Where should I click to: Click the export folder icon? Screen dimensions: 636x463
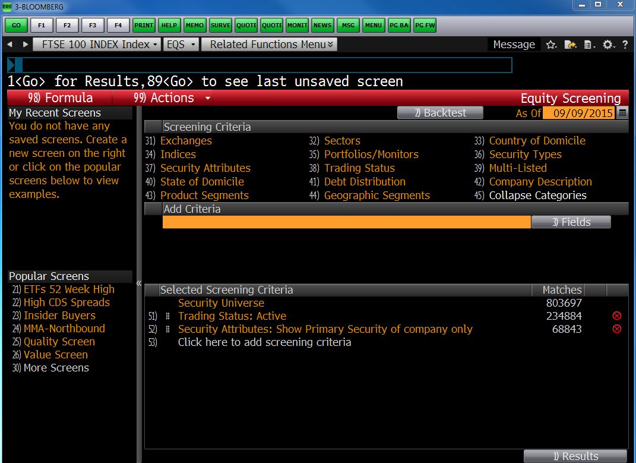coord(570,45)
